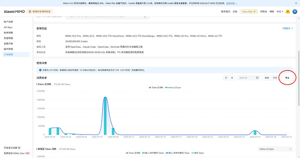
Task: Click the Xiaomi MiMO logo
Action: pyautogui.click(x=14, y=11)
